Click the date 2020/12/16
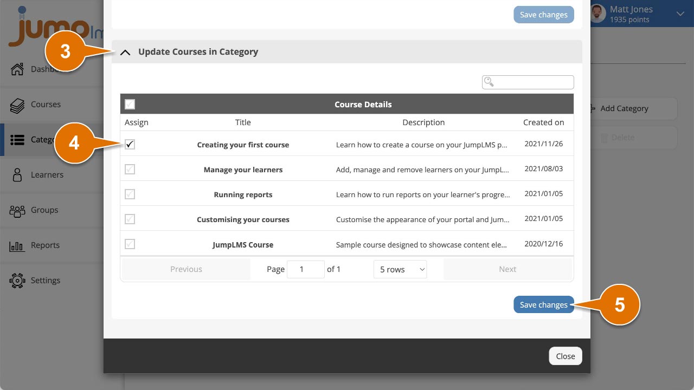 pyautogui.click(x=544, y=244)
